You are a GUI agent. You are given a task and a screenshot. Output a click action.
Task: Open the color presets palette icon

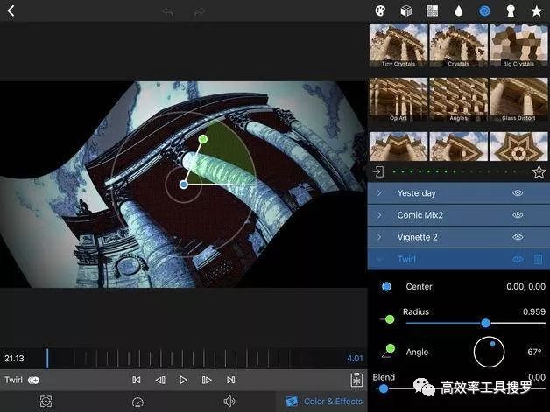(x=380, y=11)
